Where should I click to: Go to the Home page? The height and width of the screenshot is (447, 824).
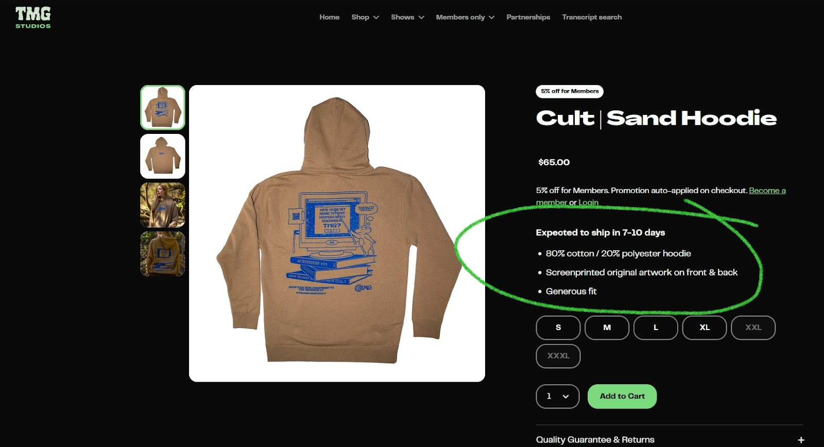(329, 17)
